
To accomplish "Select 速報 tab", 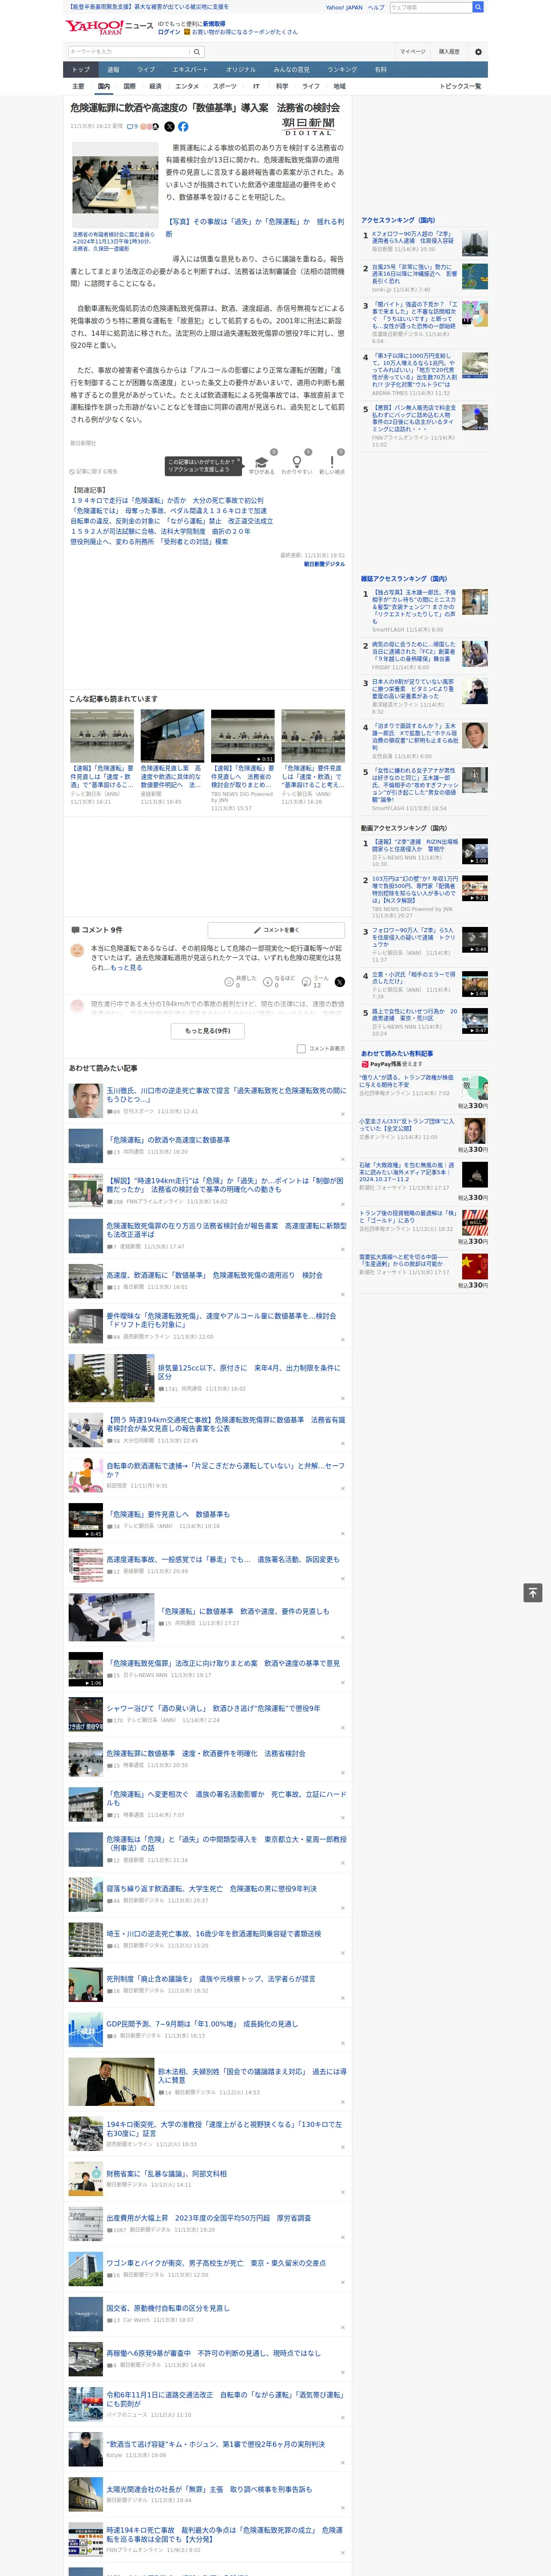I will coord(113,70).
